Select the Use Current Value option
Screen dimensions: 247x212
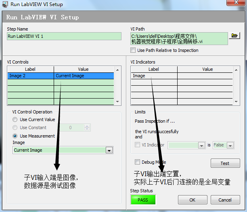(x=15, y=119)
